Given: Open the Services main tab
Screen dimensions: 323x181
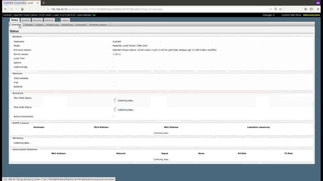Looking at the screenshot, I should tap(37, 20).
